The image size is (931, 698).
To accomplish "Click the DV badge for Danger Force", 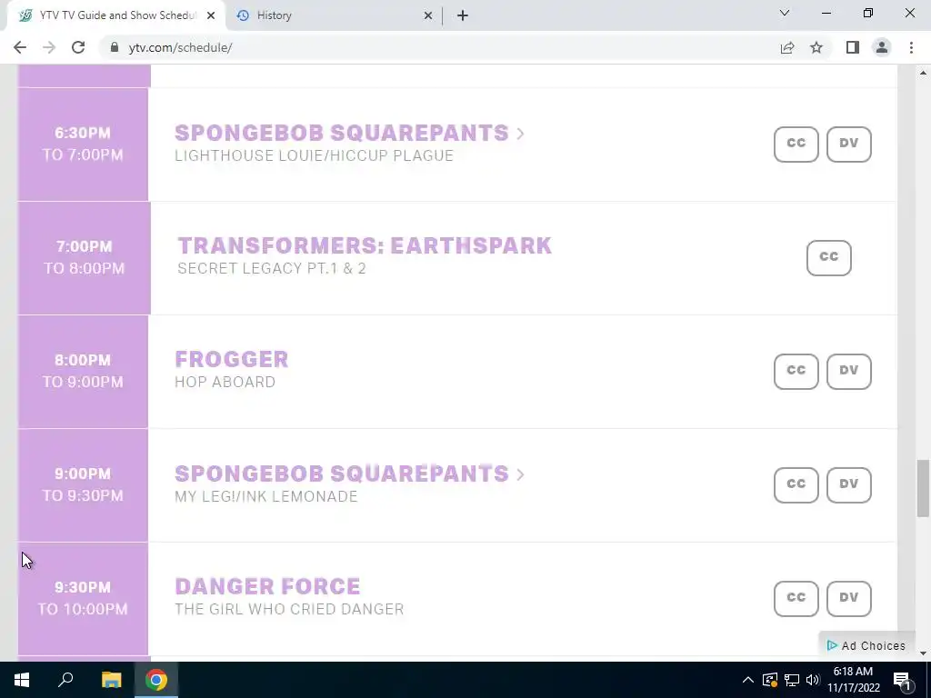I will pyautogui.click(x=848, y=598).
